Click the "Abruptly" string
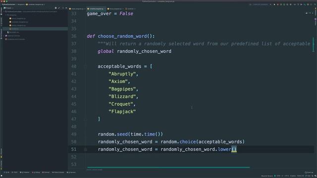 point(122,74)
